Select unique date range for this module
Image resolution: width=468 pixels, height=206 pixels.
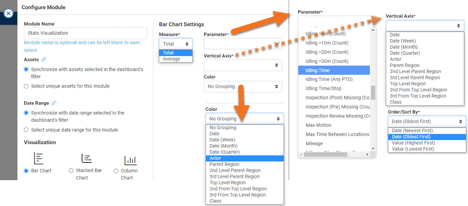[x=26, y=130]
